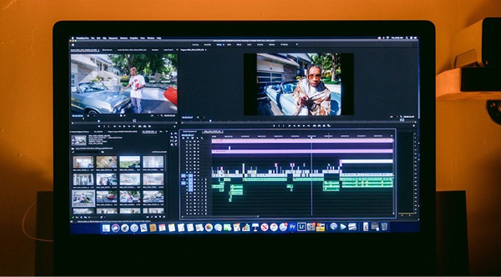This screenshot has height=277, width=501.
Task: Open timeline display settings wrench
Action: coord(202,138)
